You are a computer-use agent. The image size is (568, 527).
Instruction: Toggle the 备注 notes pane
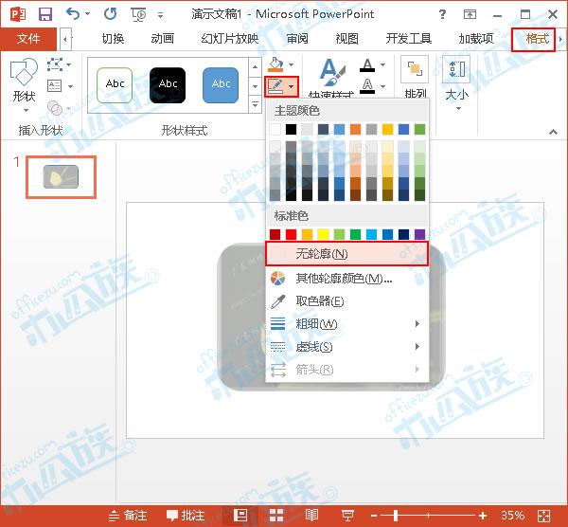128,515
